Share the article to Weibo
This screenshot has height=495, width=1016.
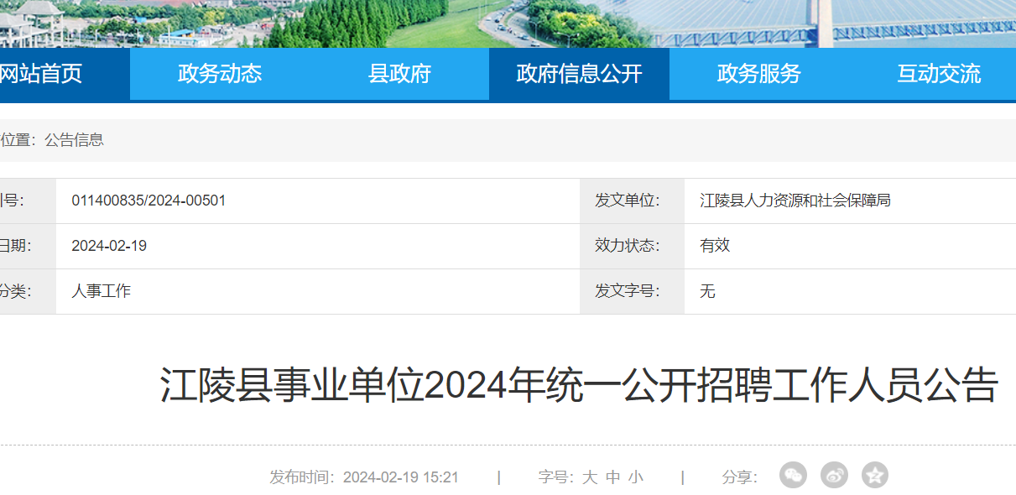(x=834, y=476)
